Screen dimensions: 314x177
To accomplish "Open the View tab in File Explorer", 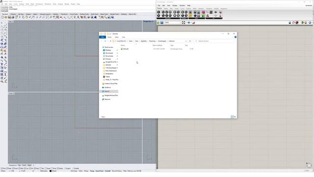I will point(124,37).
